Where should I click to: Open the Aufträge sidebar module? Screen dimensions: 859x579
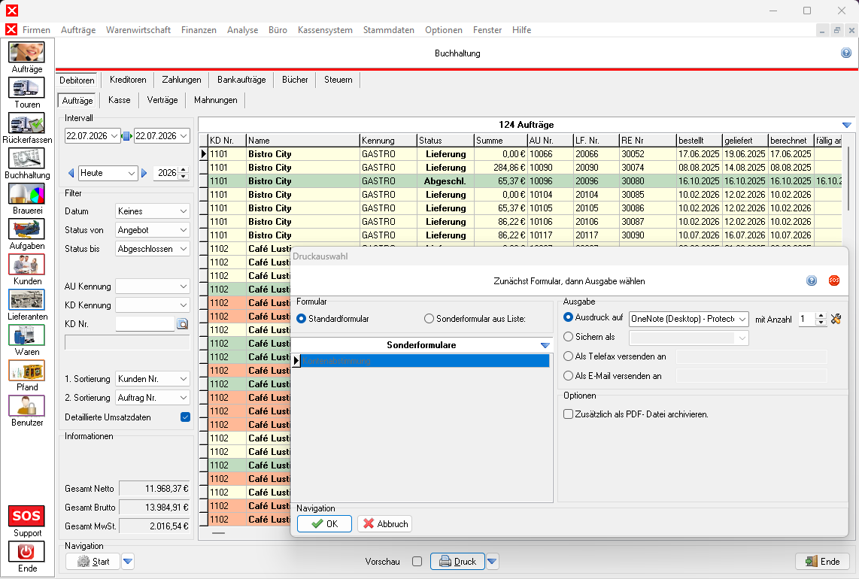pyautogui.click(x=26, y=57)
